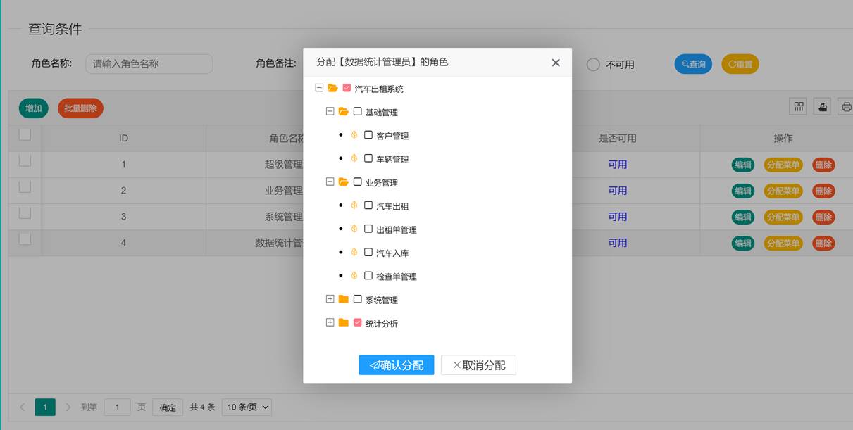Collapse the 汽车出租系统 tree node
The image size is (853, 430).
tap(319, 88)
